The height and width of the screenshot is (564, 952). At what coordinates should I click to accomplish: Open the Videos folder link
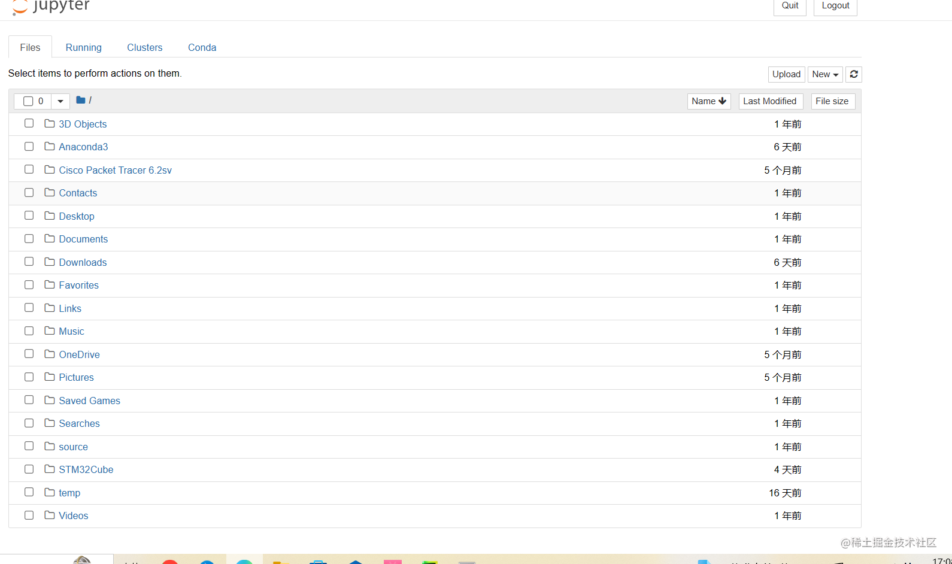pos(74,516)
